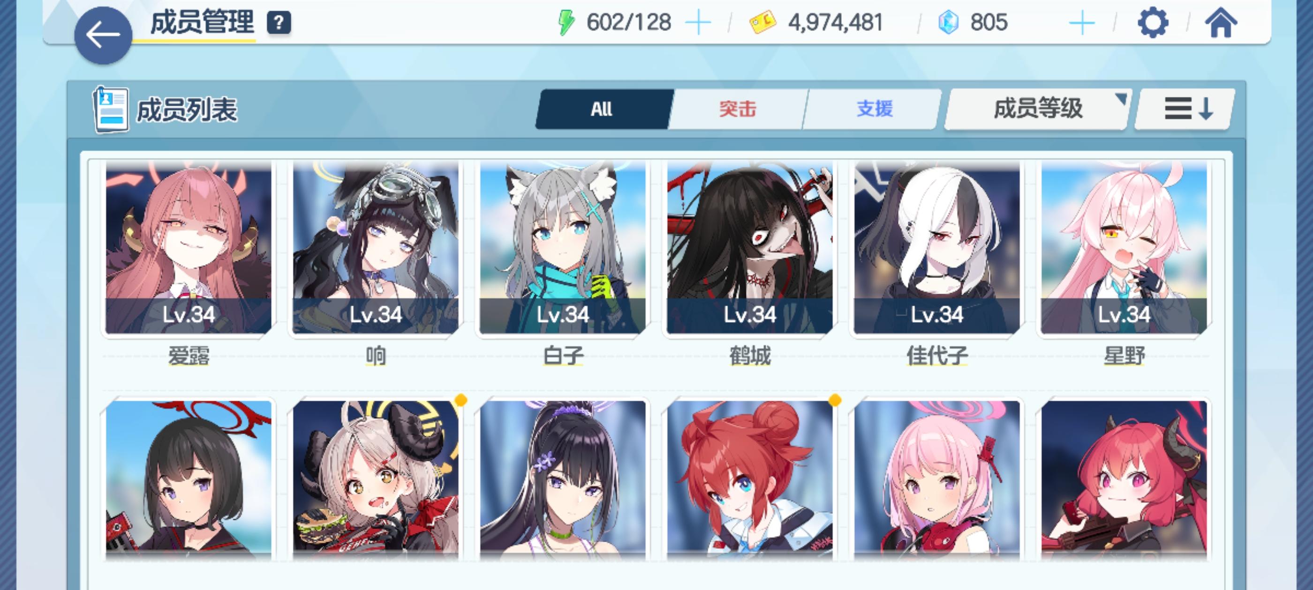Tap the gold credit ticket icon
This screenshot has width=1313, height=590.
coord(762,23)
